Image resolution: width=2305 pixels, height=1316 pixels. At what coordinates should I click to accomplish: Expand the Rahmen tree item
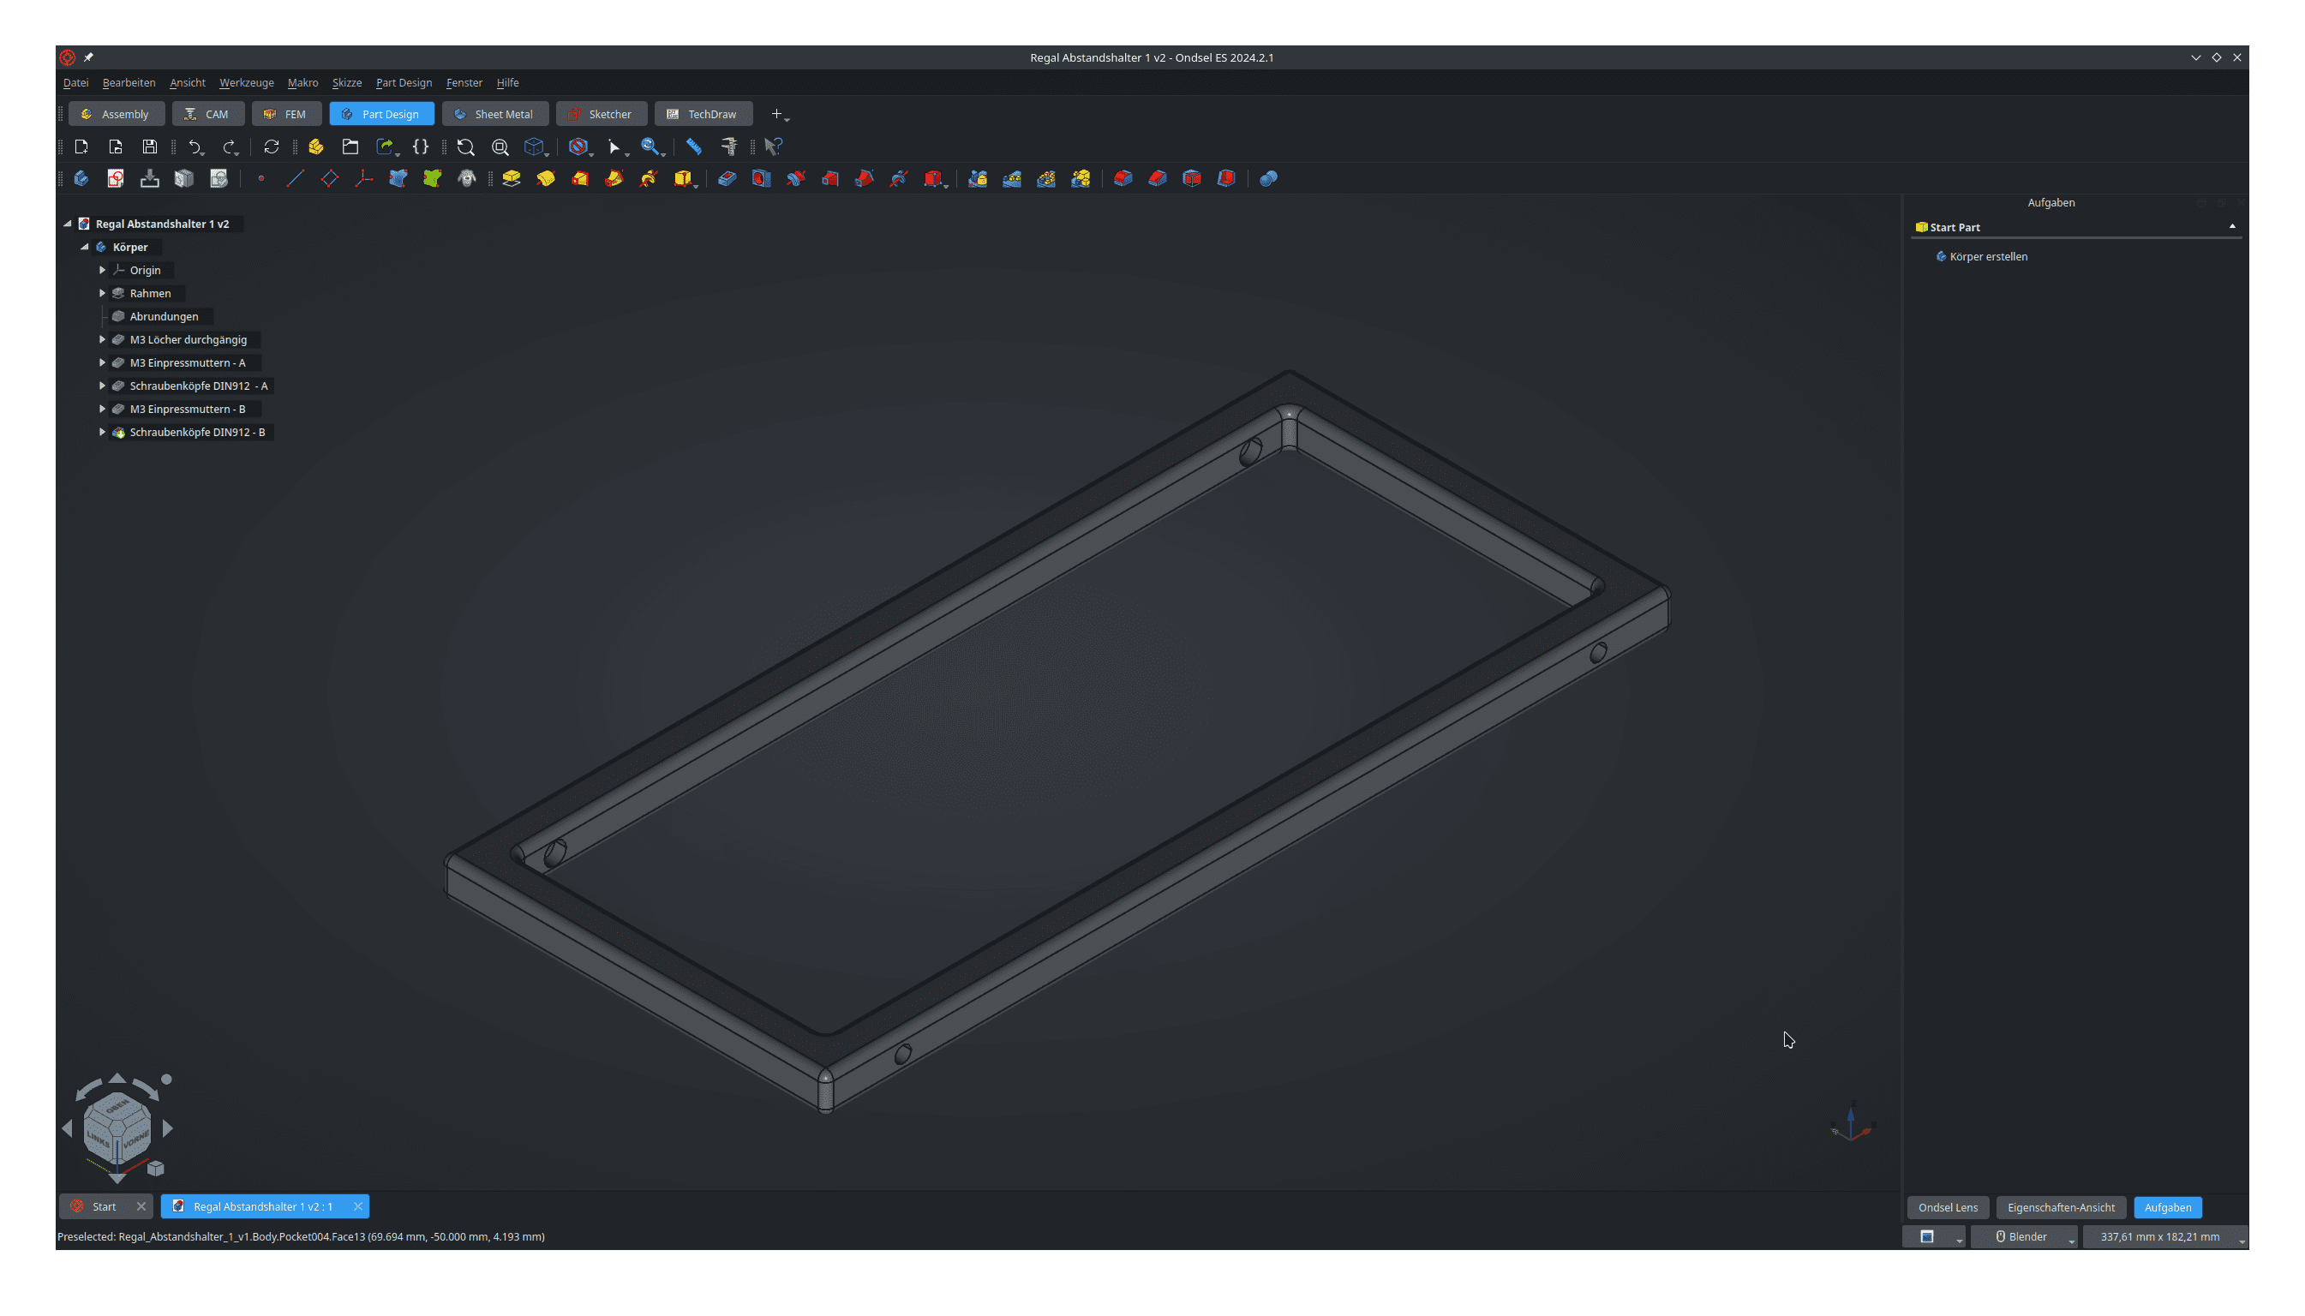(x=102, y=293)
